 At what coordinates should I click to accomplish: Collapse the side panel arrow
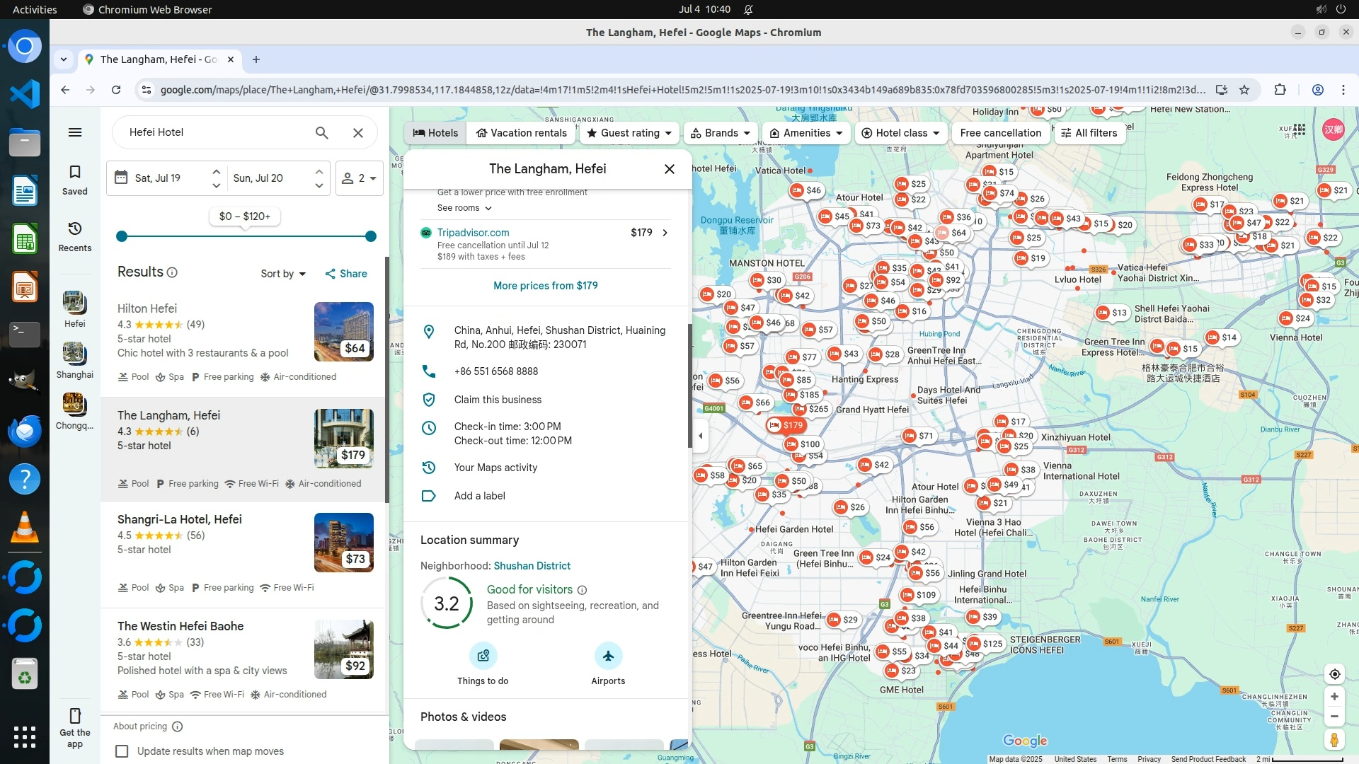point(700,436)
